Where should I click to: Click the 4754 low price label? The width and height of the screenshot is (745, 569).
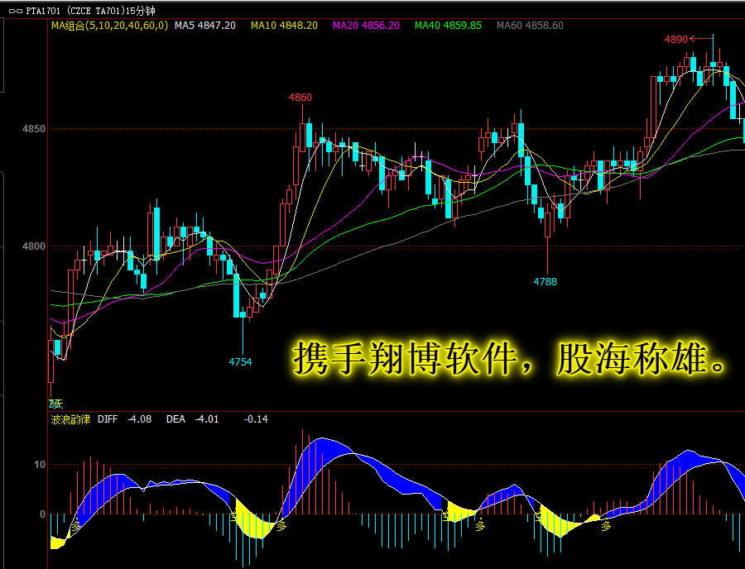tap(240, 362)
